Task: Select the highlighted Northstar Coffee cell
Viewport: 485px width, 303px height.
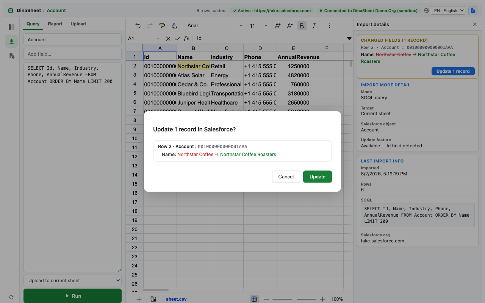Action: pos(193,66)
